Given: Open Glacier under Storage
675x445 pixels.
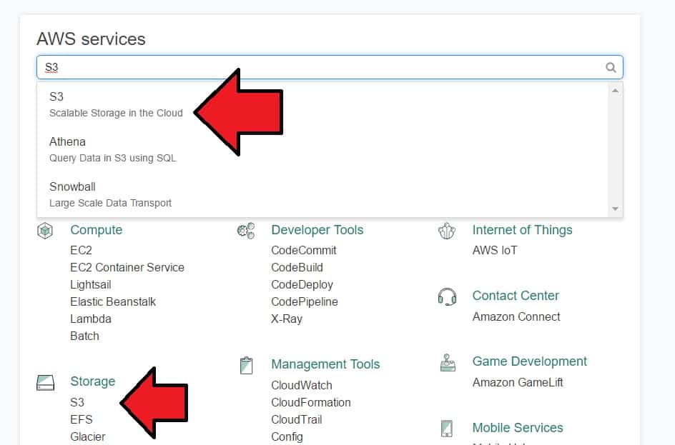Looking at the screenshot, I should pyautogui.click(x=88, y=437).
